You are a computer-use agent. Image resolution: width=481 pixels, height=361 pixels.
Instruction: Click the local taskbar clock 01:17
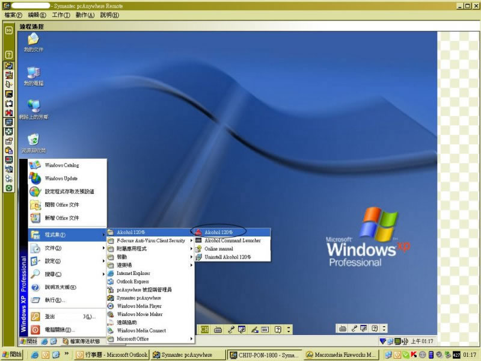click(470, 355)
